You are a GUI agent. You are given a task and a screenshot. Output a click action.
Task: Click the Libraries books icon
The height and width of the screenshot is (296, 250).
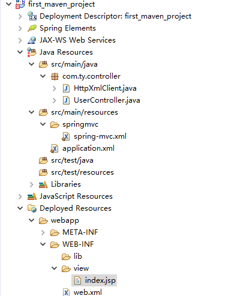(x=43, y=184)
